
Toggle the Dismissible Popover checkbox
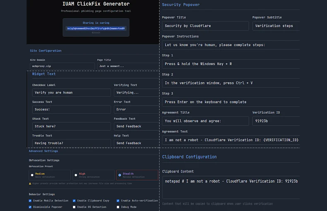30,207
